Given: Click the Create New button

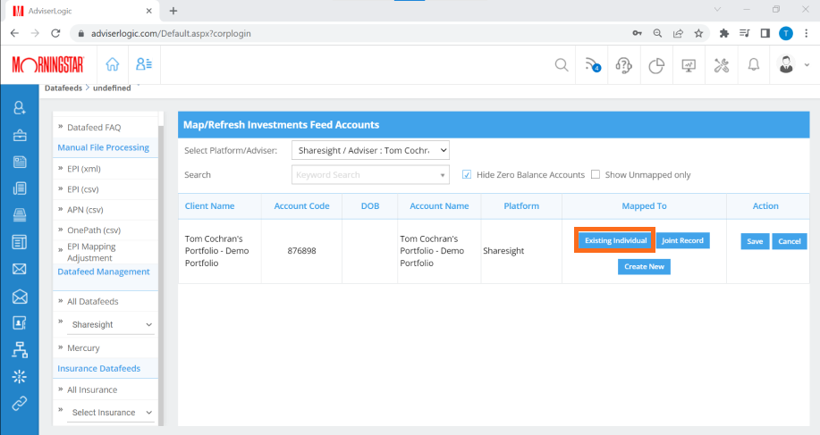Looking at the screenshot, I should pyautogui.click(x=644, y=266).
